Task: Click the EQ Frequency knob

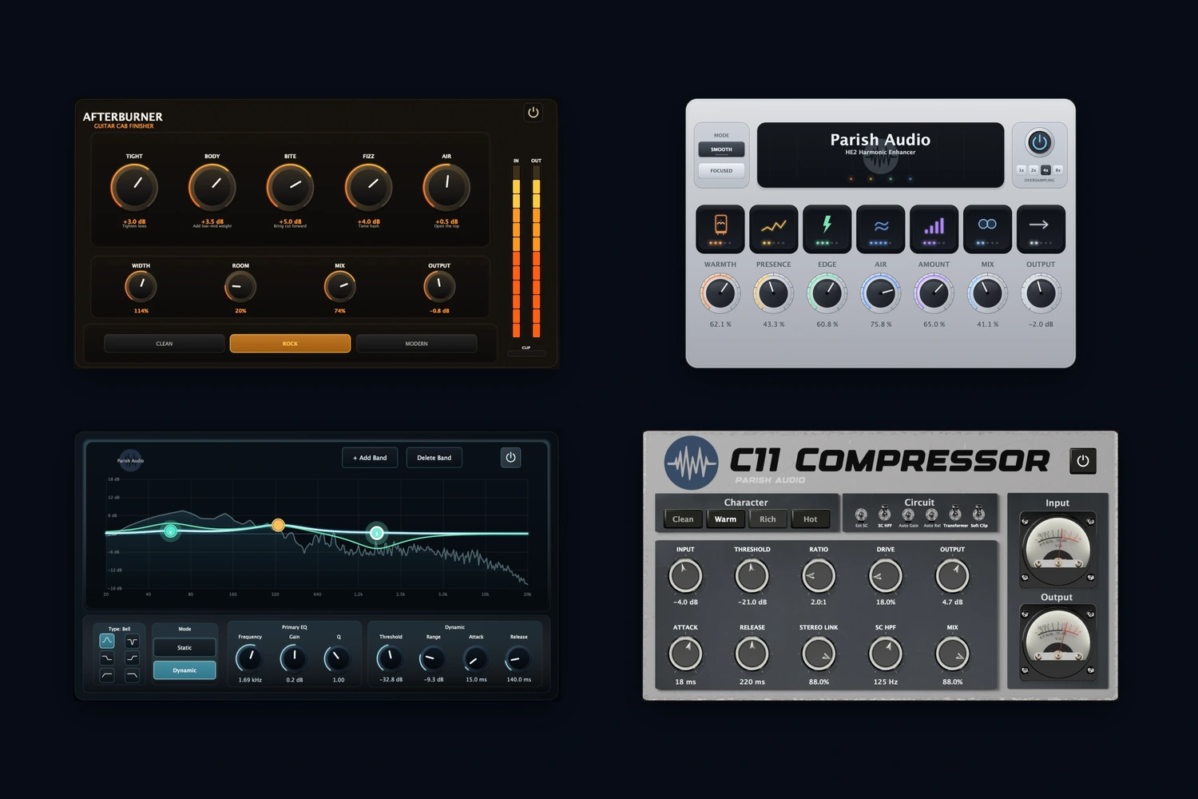Action: click(250, 658)
